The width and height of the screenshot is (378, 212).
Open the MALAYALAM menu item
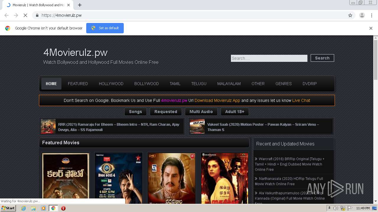[229, 84]
